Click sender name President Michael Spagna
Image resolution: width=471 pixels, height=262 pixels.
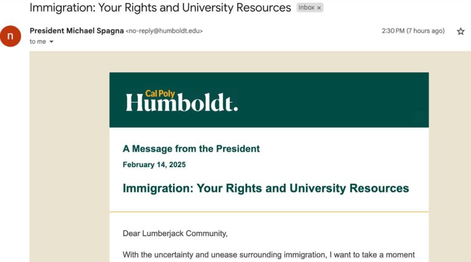76,31
